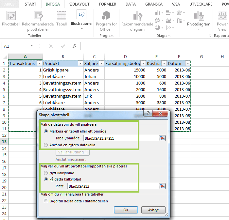Switch to the VISA tab

[x=176, y=4]
